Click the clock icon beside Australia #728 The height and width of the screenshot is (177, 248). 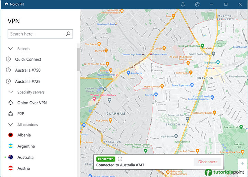click(x=8, y=81)
